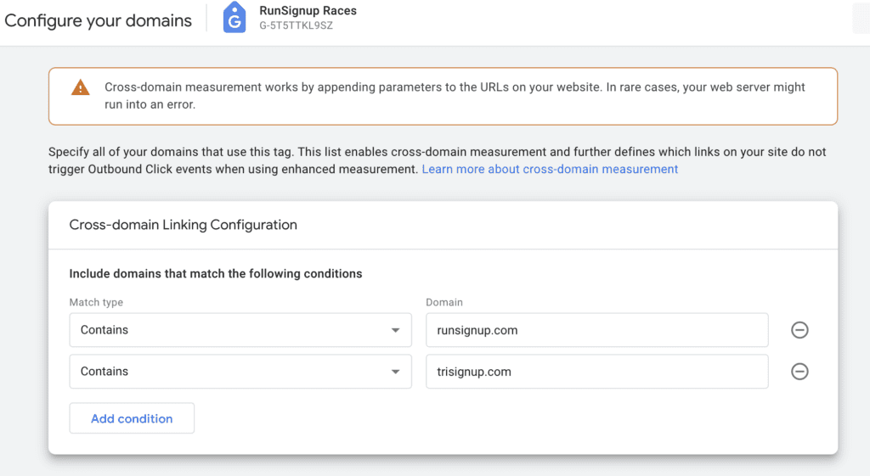
Task: Open Learn more about cross-domain measurement link
Action: click(x=550, y=169)
